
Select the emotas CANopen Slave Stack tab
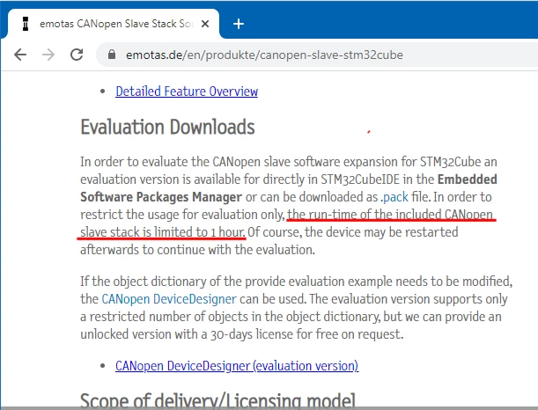point(114,24)
